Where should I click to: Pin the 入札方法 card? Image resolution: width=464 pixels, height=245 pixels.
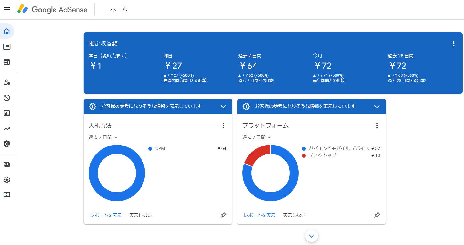click(x=224, y=215)
